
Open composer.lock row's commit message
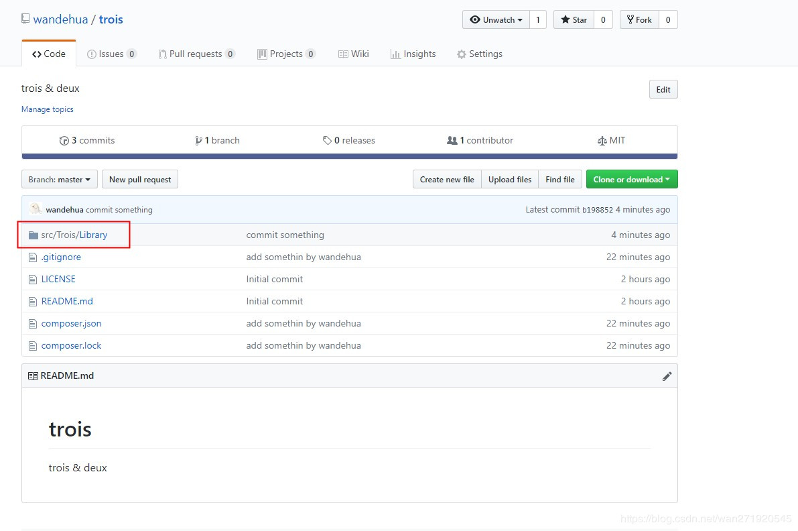point(304,346)
